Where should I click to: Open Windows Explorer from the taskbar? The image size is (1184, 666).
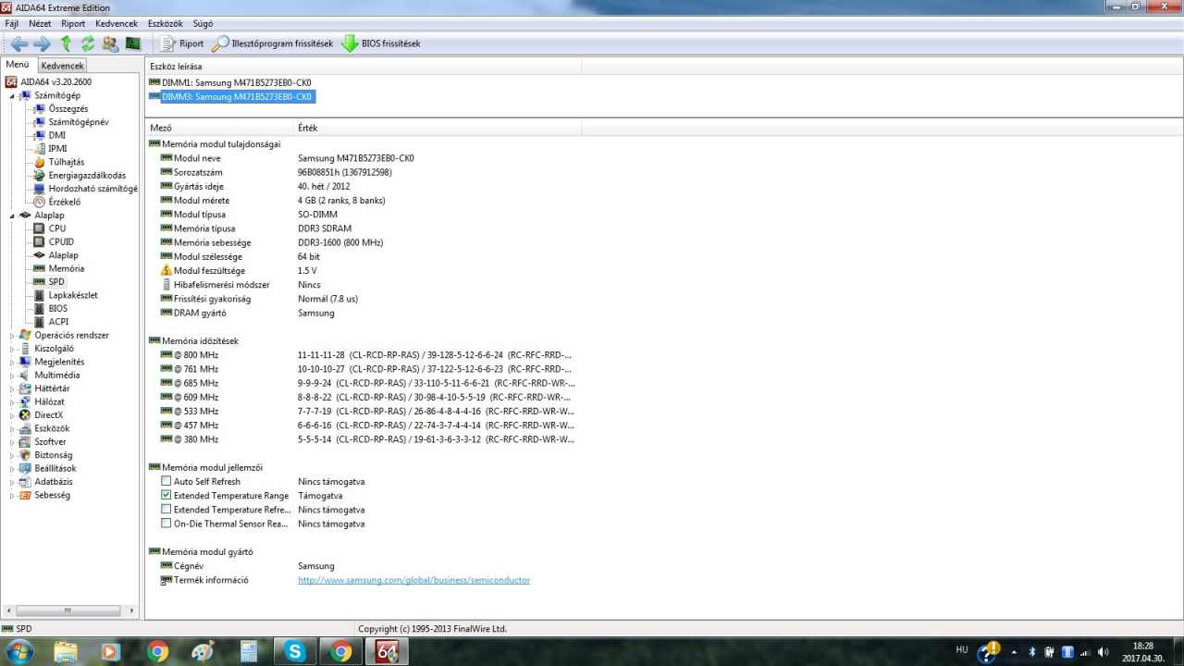[x=66, y=651]
